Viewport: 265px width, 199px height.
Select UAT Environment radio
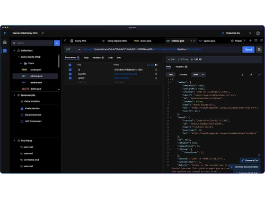tap(22, 122)
